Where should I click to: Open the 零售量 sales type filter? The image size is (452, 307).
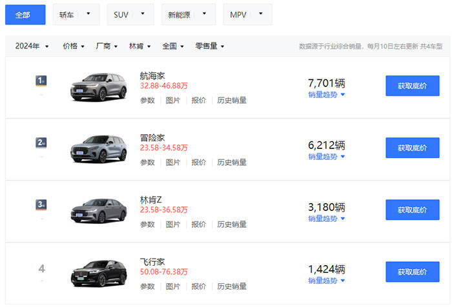click(210, 46)
